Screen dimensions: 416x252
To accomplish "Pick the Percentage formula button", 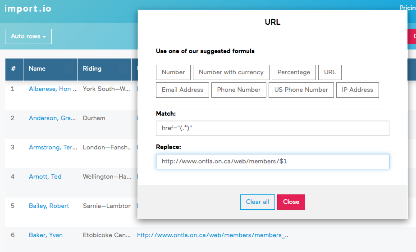I will (x=293, y=72).
